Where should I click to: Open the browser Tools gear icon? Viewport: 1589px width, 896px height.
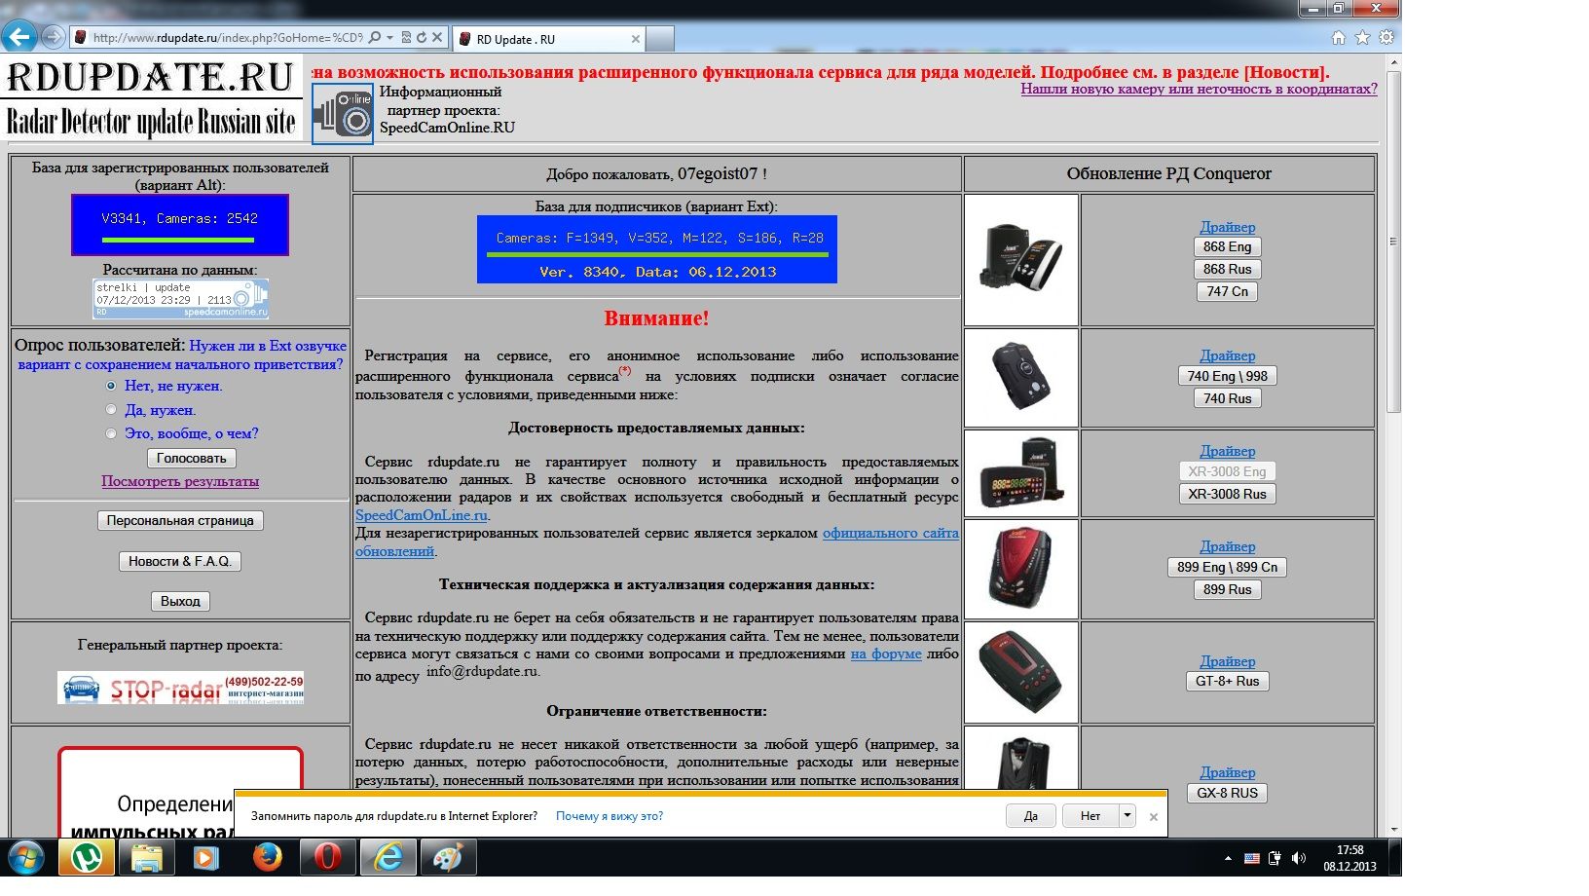pyautogui.click(x=1386, y=38)
